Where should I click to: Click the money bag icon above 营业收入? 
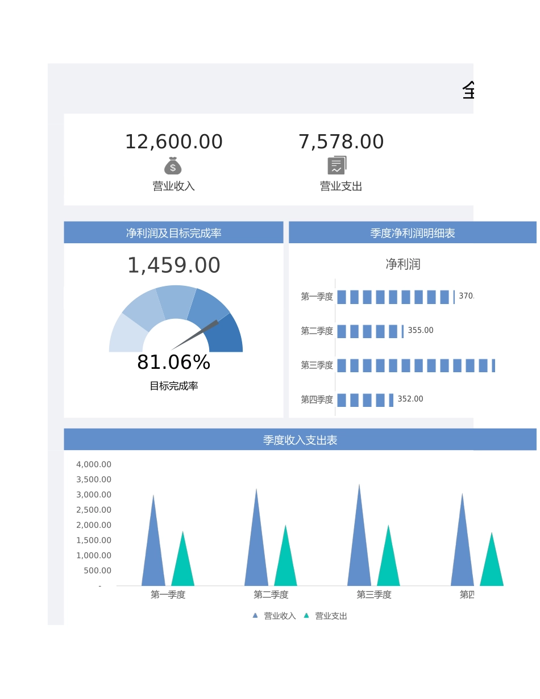pos(173,166)
